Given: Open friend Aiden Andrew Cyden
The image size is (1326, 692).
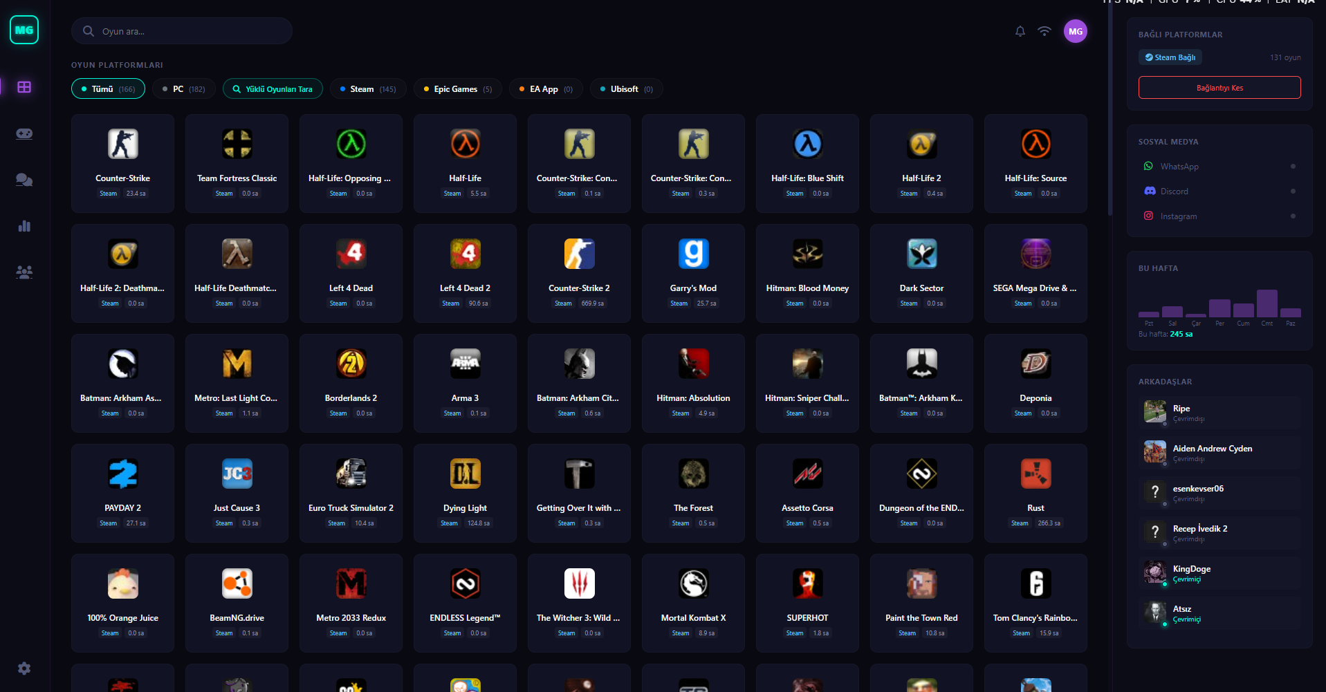Looking at the screenshot, I should click(x=1219, y=452).
